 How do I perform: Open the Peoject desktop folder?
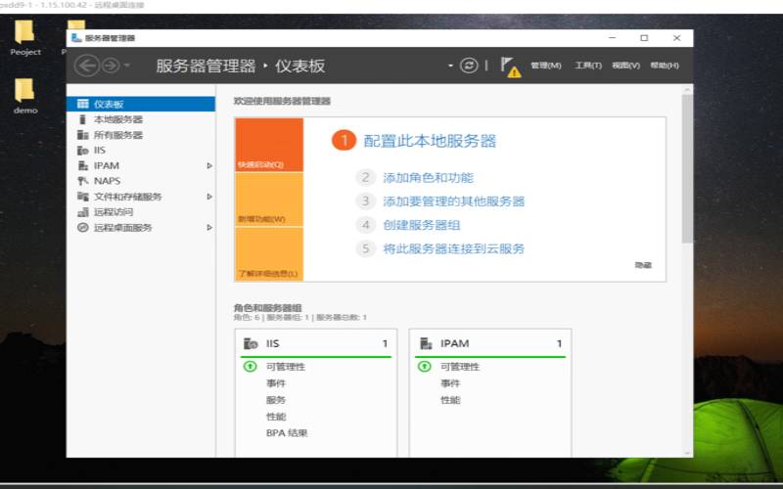coord(25,38)
